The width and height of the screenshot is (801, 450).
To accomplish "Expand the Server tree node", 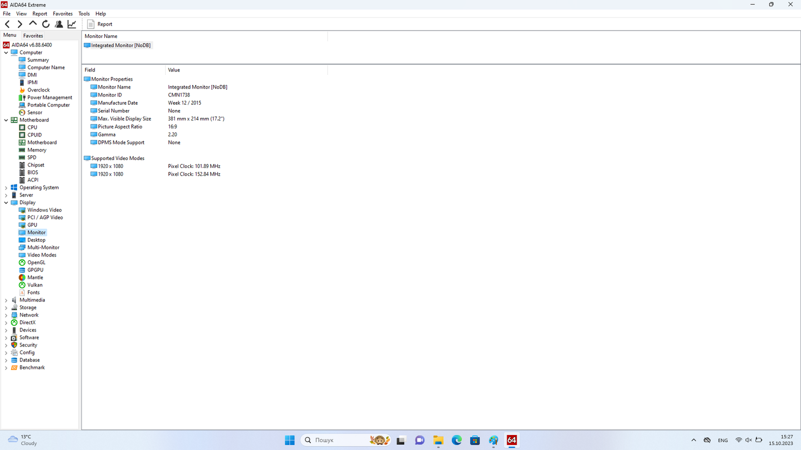I will point(6,195).
